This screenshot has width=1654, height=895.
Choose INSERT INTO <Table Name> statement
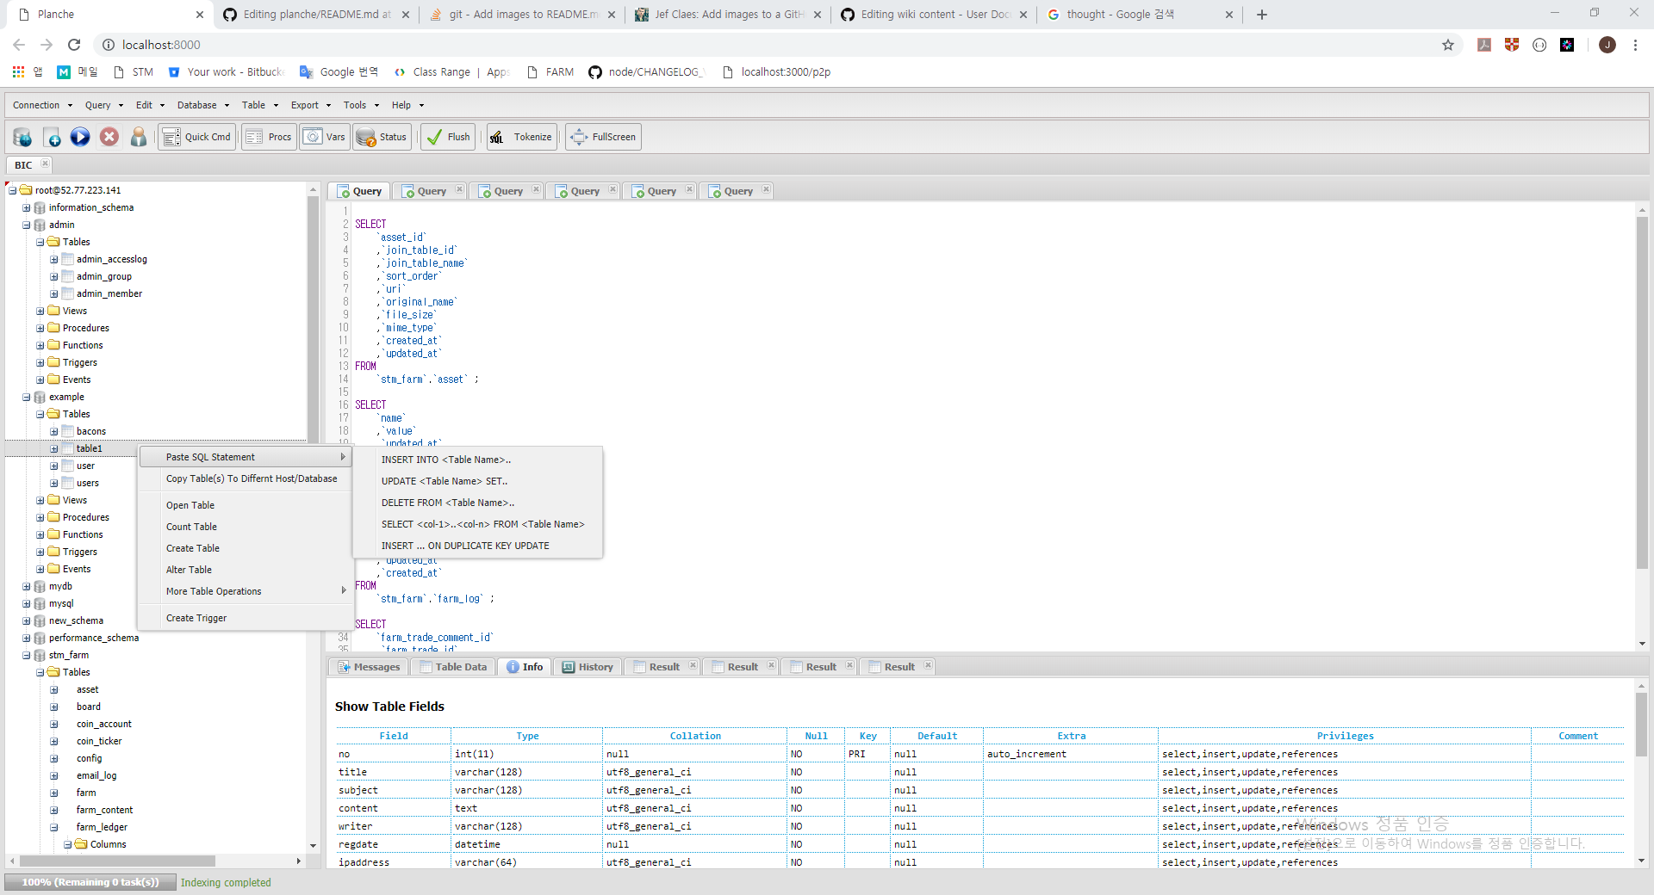point(478,460)
